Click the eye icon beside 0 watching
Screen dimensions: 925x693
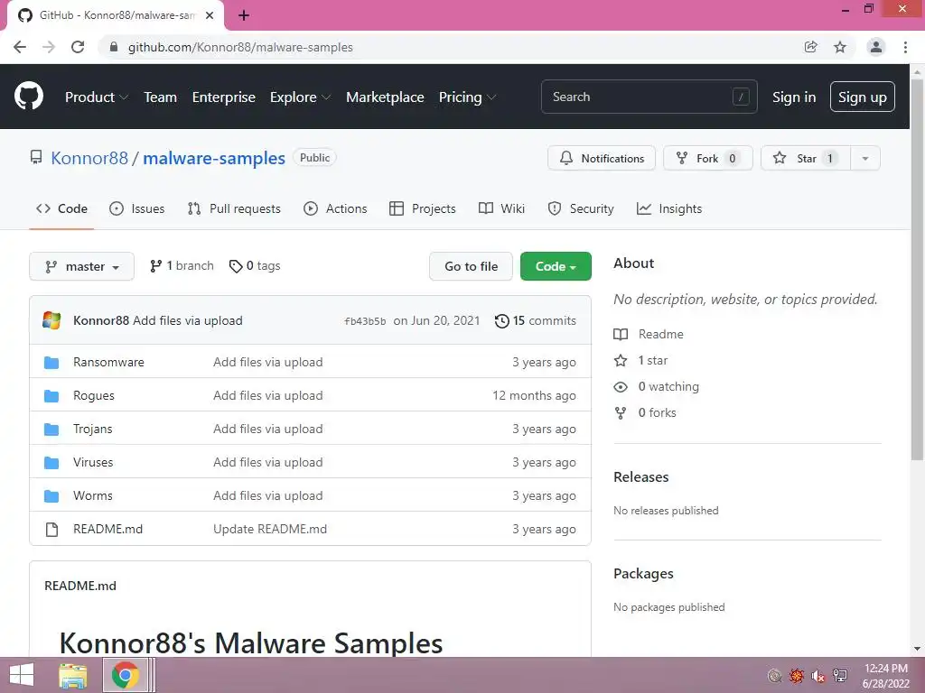click(x=621, y=387)
